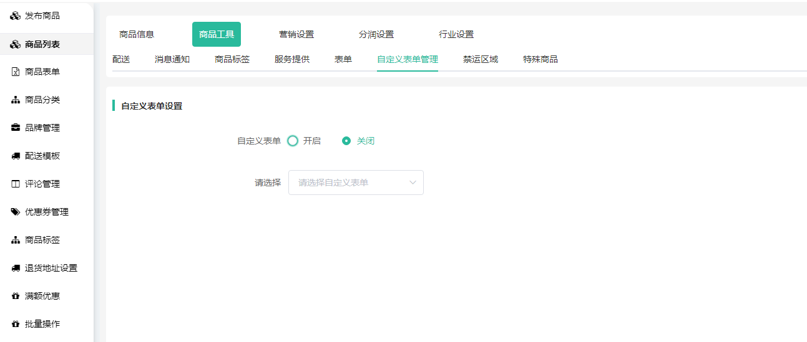Go to 退货地址设置 in sidebar
Screen dimensions: 807x342
[51, 268]
